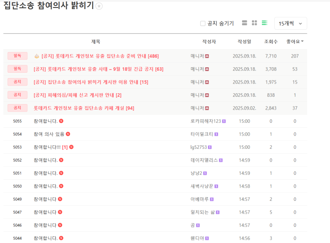This screenshot has height=243, width=330.
Task: Click the 조회수 column header
Action: pos(271,42)
